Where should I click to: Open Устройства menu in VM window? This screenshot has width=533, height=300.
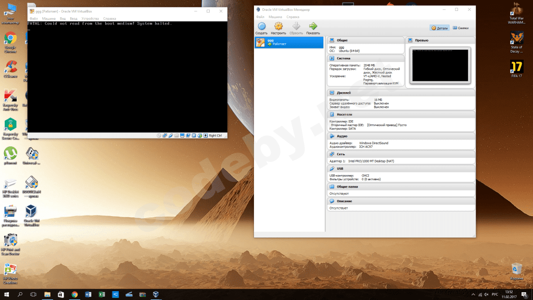click(x=90, y=18)
